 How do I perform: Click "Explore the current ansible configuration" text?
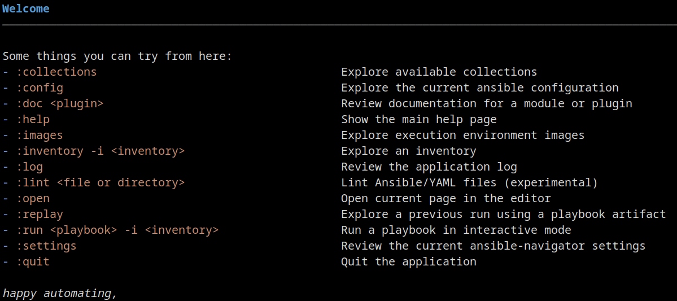(x=480, y=88)
